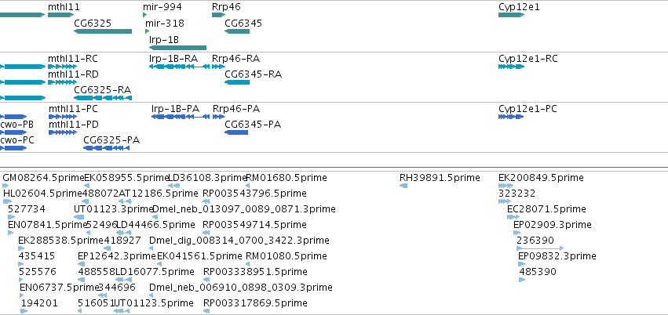
Task: Select the RH39891.5prime EST glyph
Action: (403, 186)
